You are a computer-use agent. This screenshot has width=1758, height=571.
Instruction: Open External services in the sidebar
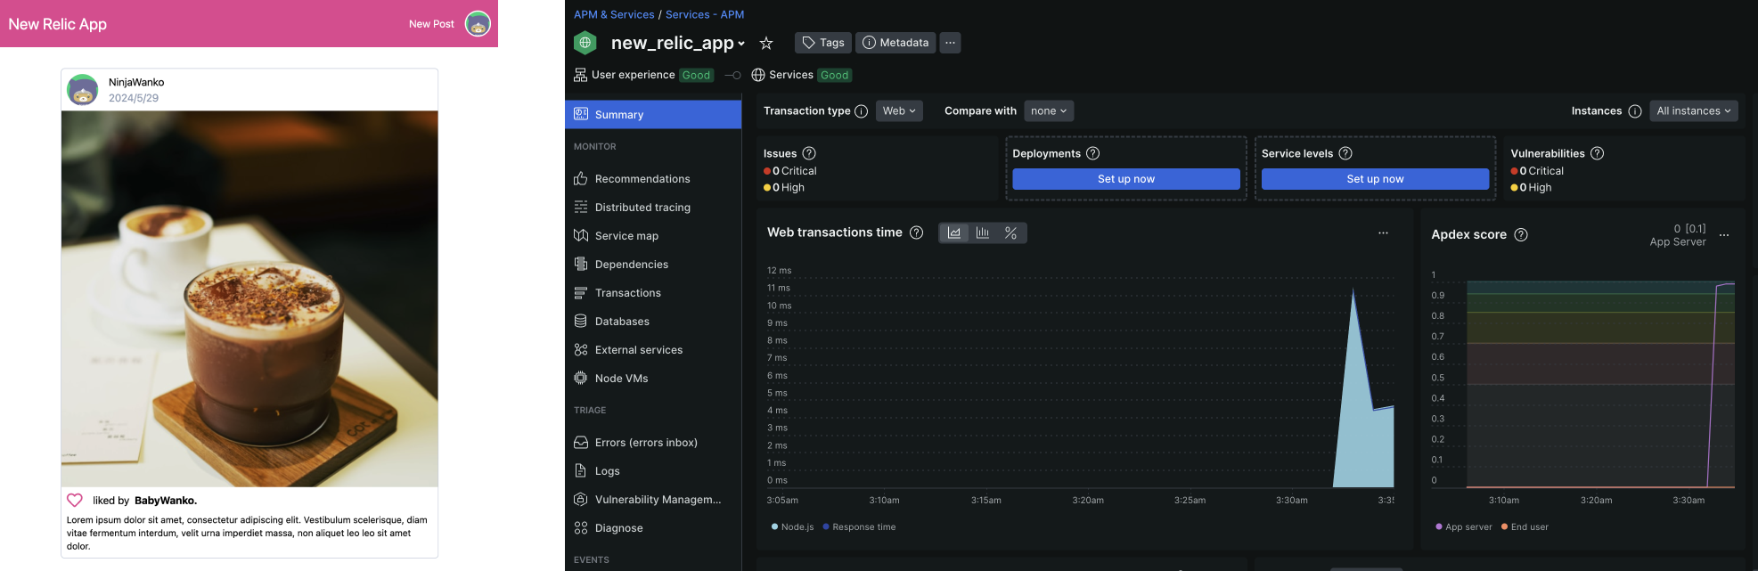coord(653,350)
